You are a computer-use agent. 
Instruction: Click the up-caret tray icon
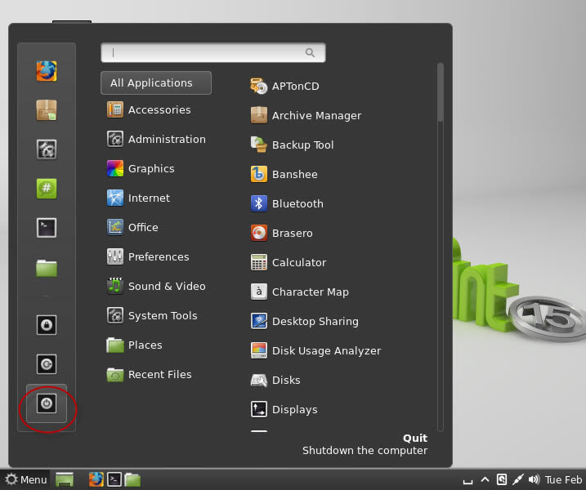(485, 479)
